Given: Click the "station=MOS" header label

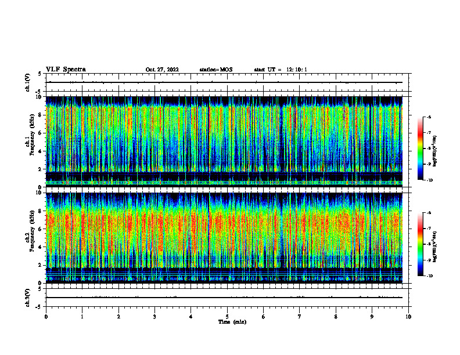Looking at the screenshot, I should 216,70.
